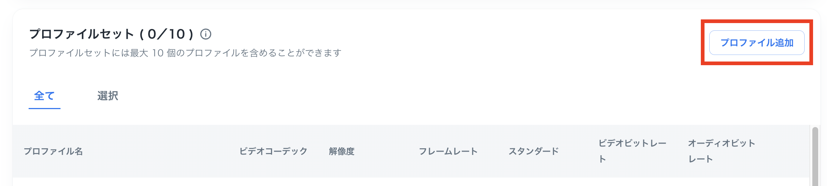Click the profile set description text

[x=185, y=53]
